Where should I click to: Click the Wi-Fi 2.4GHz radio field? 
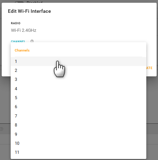pyautogui.click(x=24, y=30)
